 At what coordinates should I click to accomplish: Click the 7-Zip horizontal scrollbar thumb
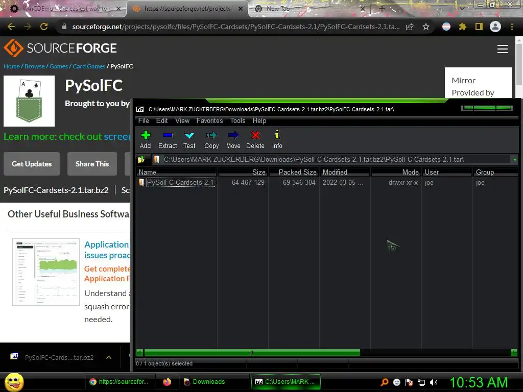(x=252, y=352)
